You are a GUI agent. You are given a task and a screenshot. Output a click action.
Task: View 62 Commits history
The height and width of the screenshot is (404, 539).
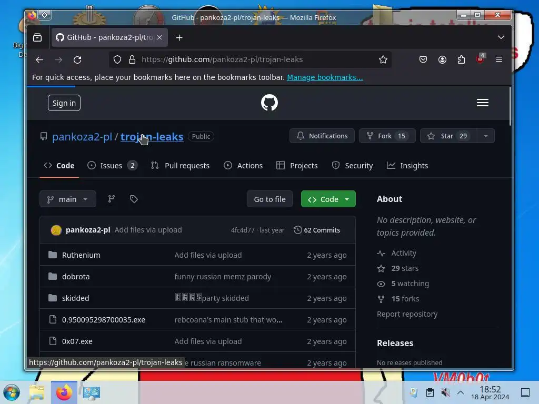317,230
